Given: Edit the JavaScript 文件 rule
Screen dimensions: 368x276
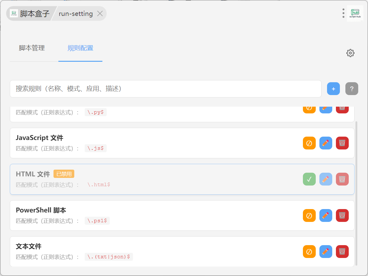Looking at the screenshot, I should (x=326, y=143).
